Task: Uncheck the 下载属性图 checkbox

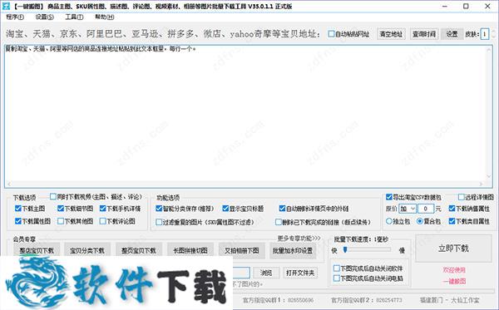Action: 17,221
